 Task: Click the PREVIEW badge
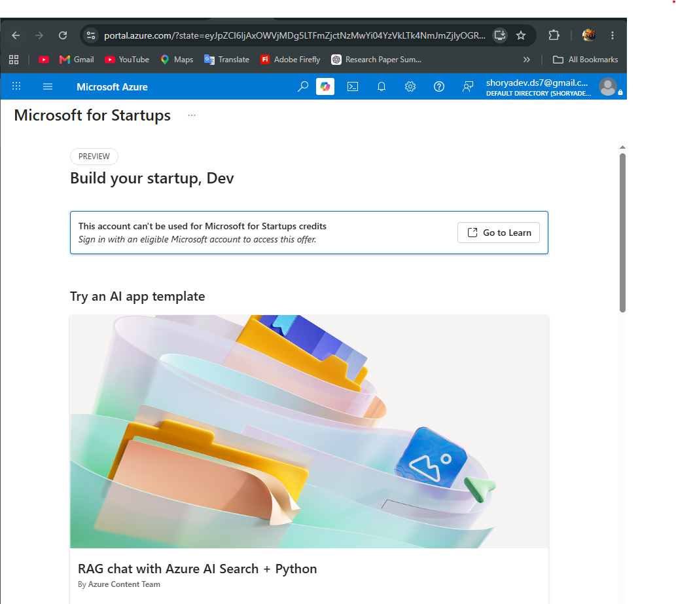(94, 156)
